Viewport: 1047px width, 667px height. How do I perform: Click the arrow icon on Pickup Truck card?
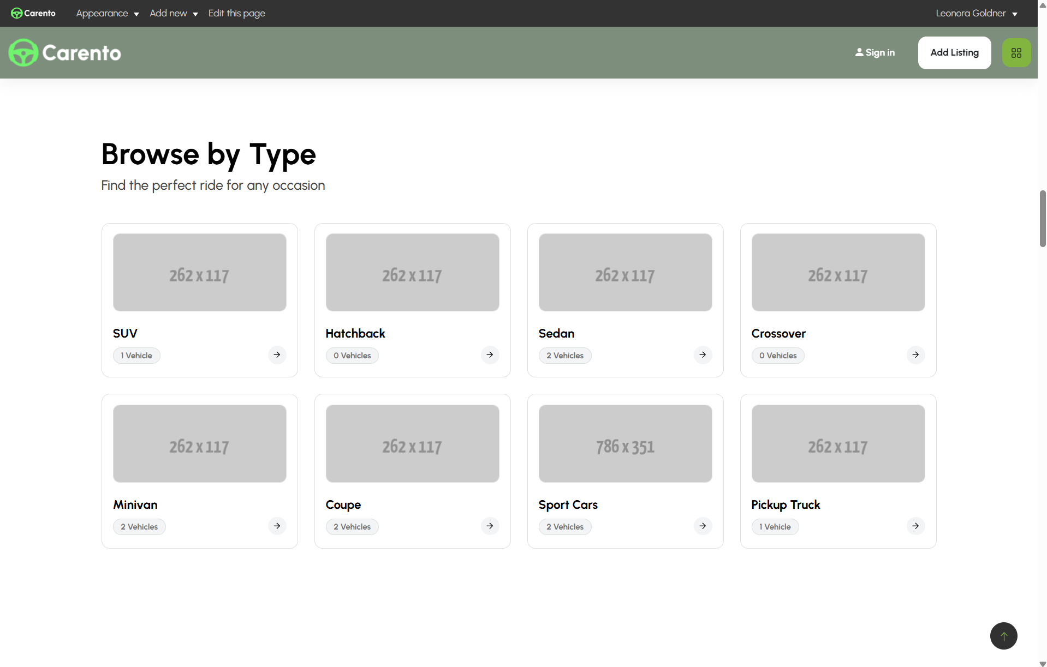tap(915, 526)
